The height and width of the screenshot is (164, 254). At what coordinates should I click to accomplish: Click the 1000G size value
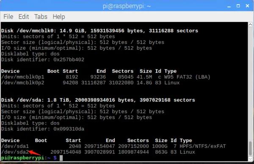pyautogui.click(x=160, y=146)
